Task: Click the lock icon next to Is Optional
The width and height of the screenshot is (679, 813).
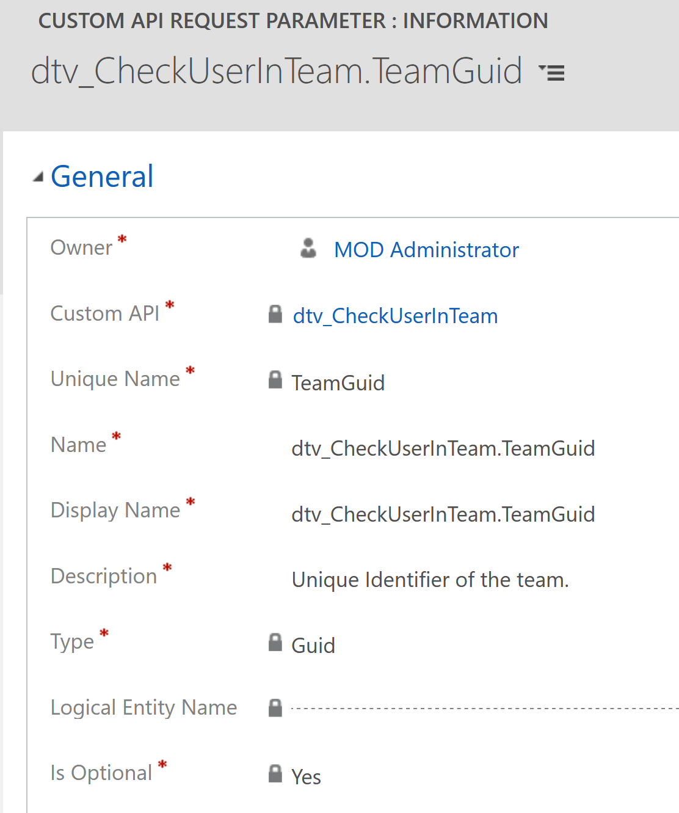Action: (274, 773)
